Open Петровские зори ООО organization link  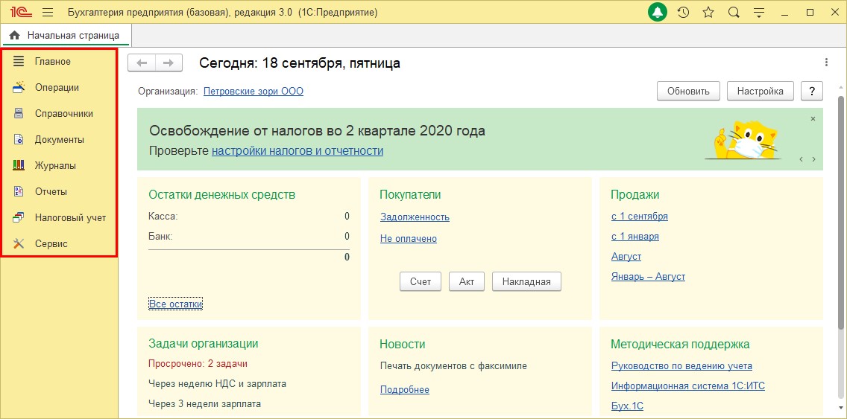click(254, 92)
